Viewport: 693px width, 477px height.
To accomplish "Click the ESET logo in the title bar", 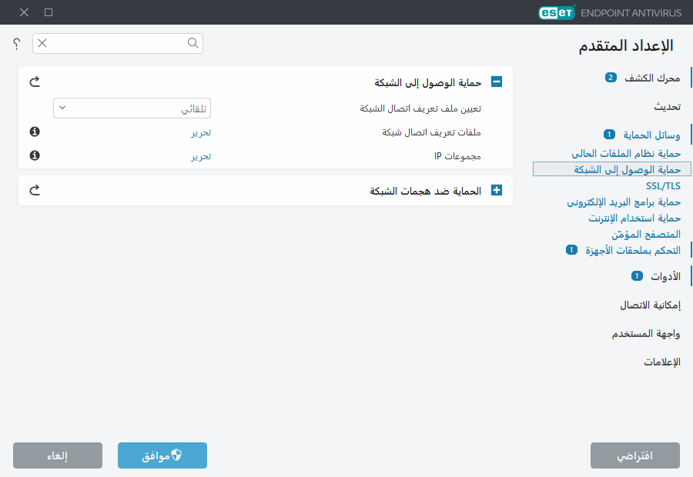I will tap(556, 12).
